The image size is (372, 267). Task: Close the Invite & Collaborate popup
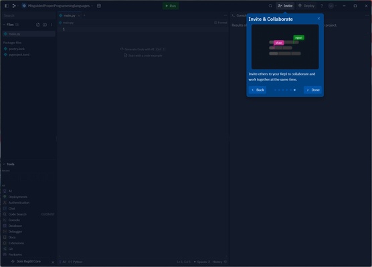pos(318,19)
